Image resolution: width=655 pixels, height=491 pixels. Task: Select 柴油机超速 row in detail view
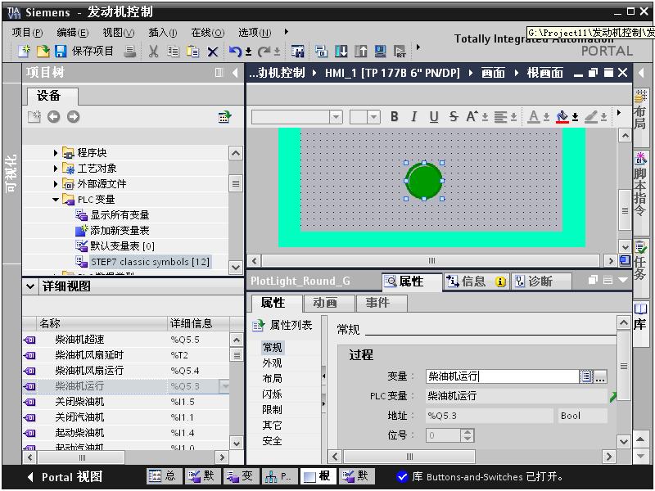click(125, 340)
